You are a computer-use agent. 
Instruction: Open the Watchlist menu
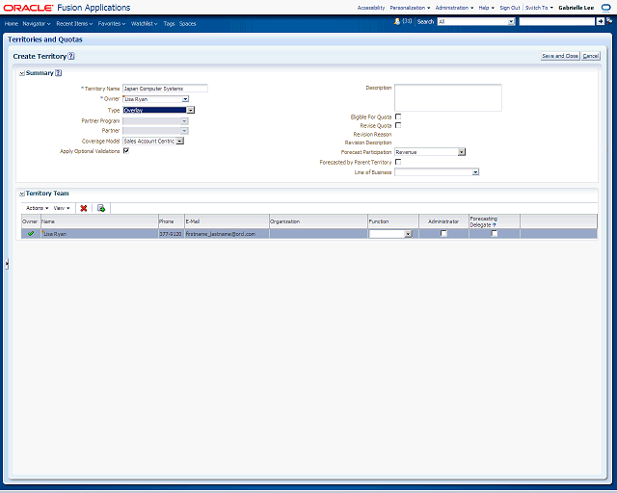click(144, 23)
